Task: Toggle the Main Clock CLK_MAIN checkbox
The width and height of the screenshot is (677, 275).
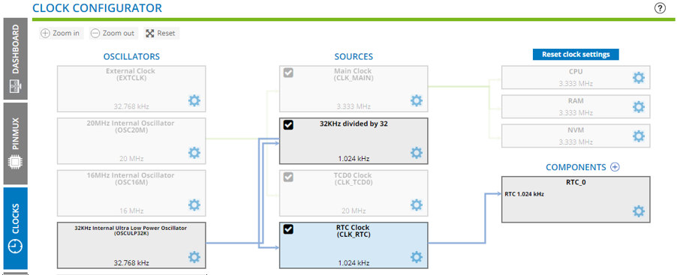Action: tap(288, 73)
